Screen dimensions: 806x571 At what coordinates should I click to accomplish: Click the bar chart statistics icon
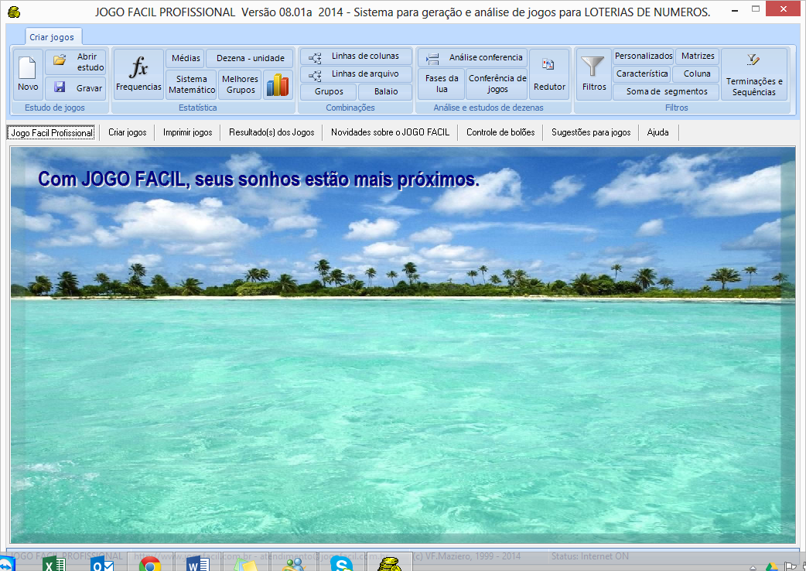coord(276,84)
